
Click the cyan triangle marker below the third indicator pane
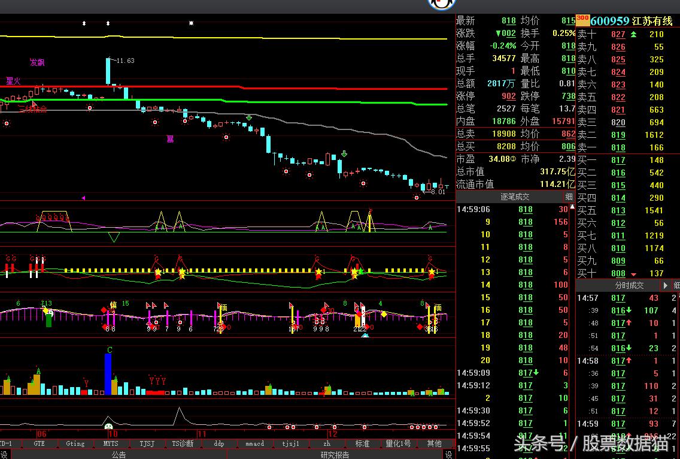tap(365, 336)
